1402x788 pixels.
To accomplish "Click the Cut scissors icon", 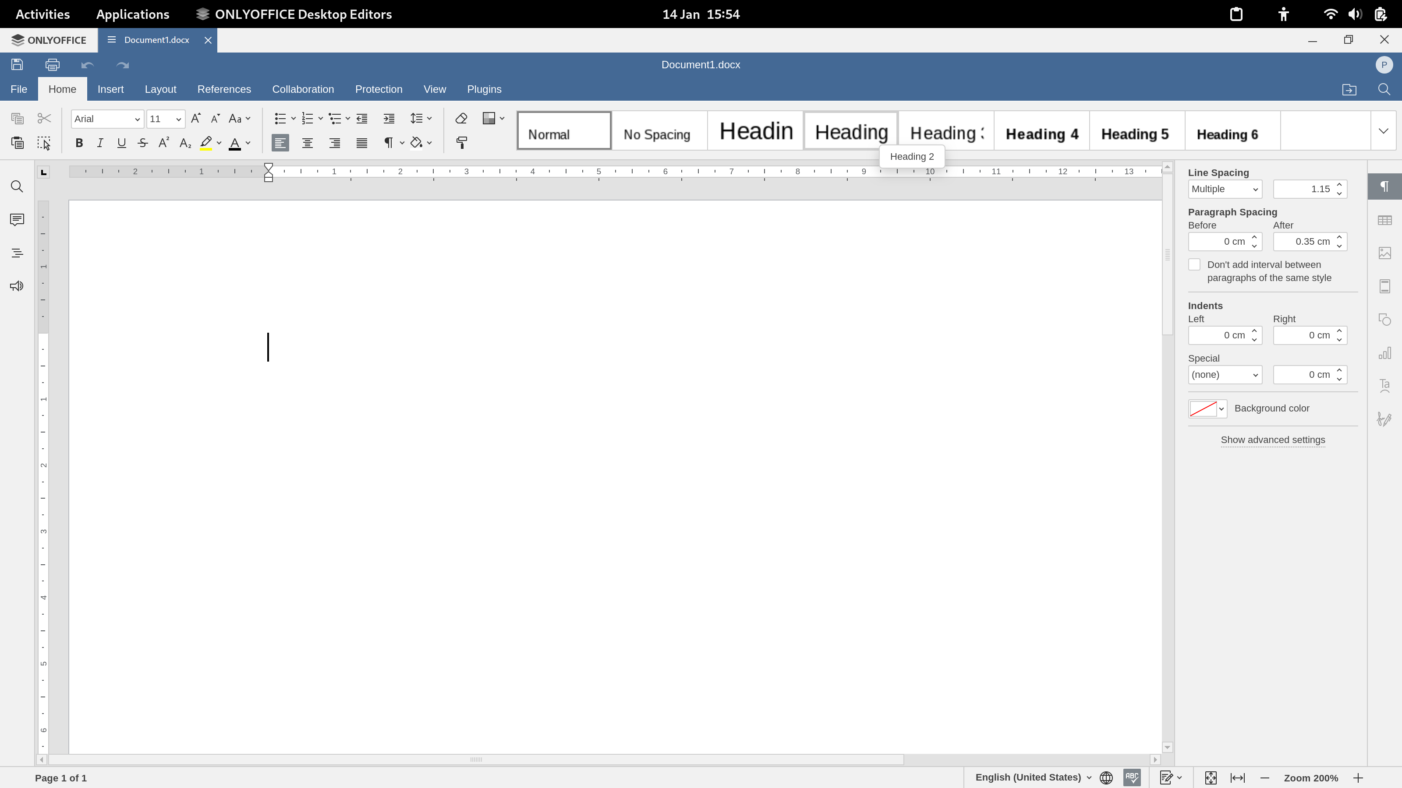I will [x=44, y=119].
